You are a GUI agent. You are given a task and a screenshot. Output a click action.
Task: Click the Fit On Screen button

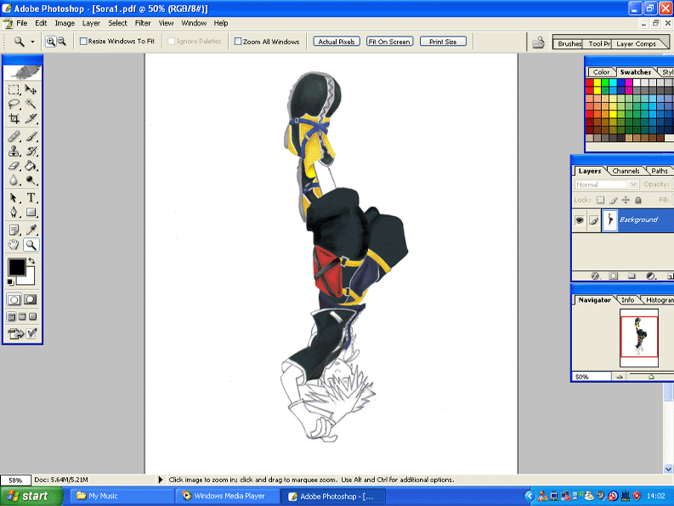pos(390,42)
